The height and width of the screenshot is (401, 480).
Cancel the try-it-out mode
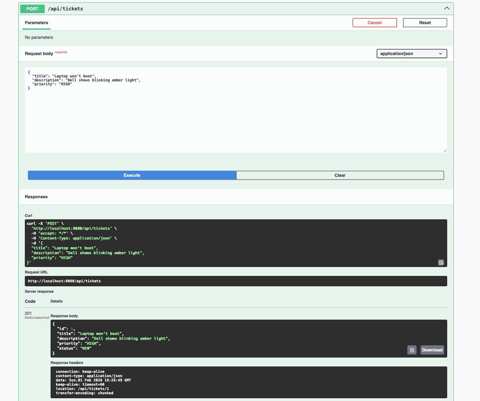(x=375, y=22)
